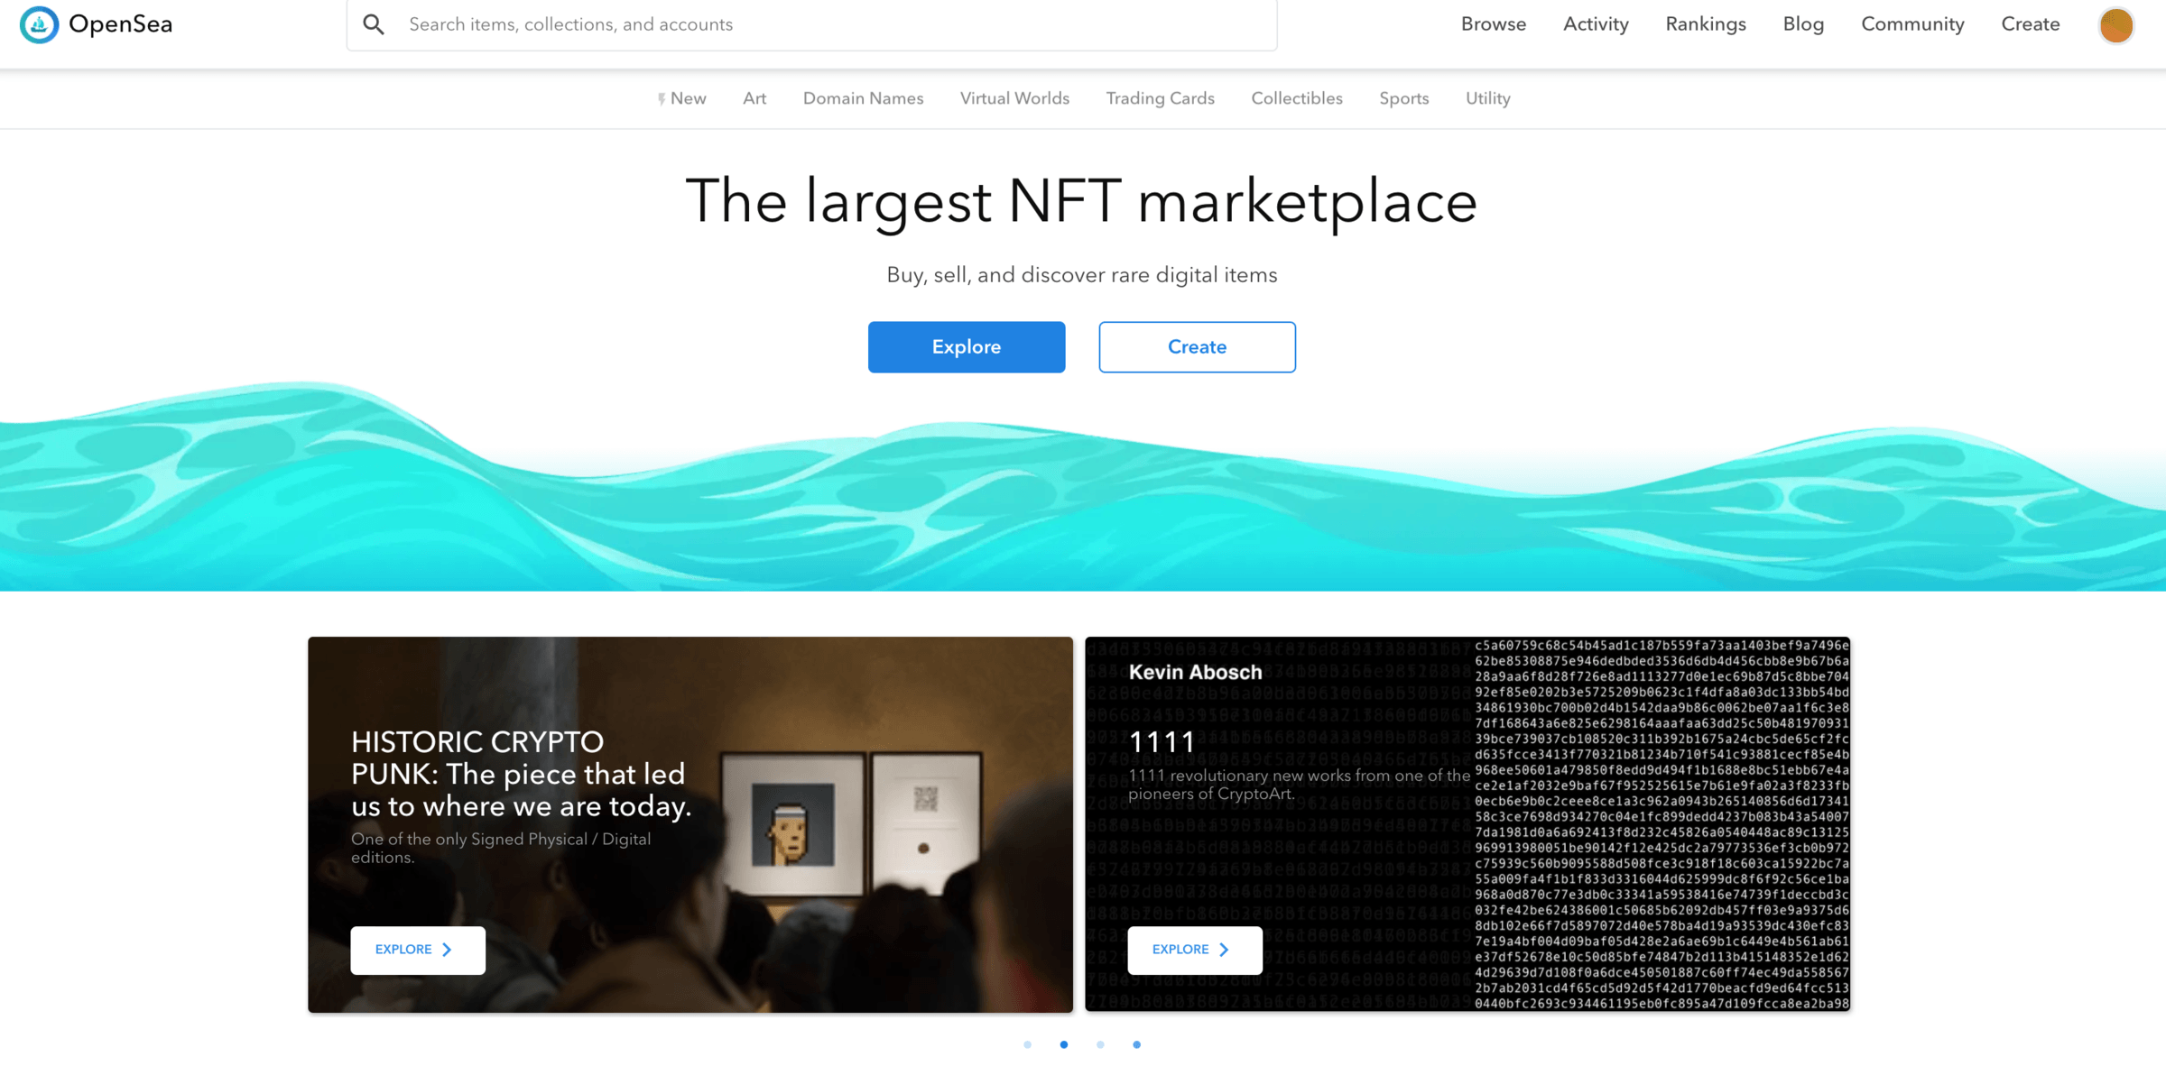Explore the Kevin Abosch 1111 collection
The width and height of the screenshot is (2166, 1075).
1195,950
